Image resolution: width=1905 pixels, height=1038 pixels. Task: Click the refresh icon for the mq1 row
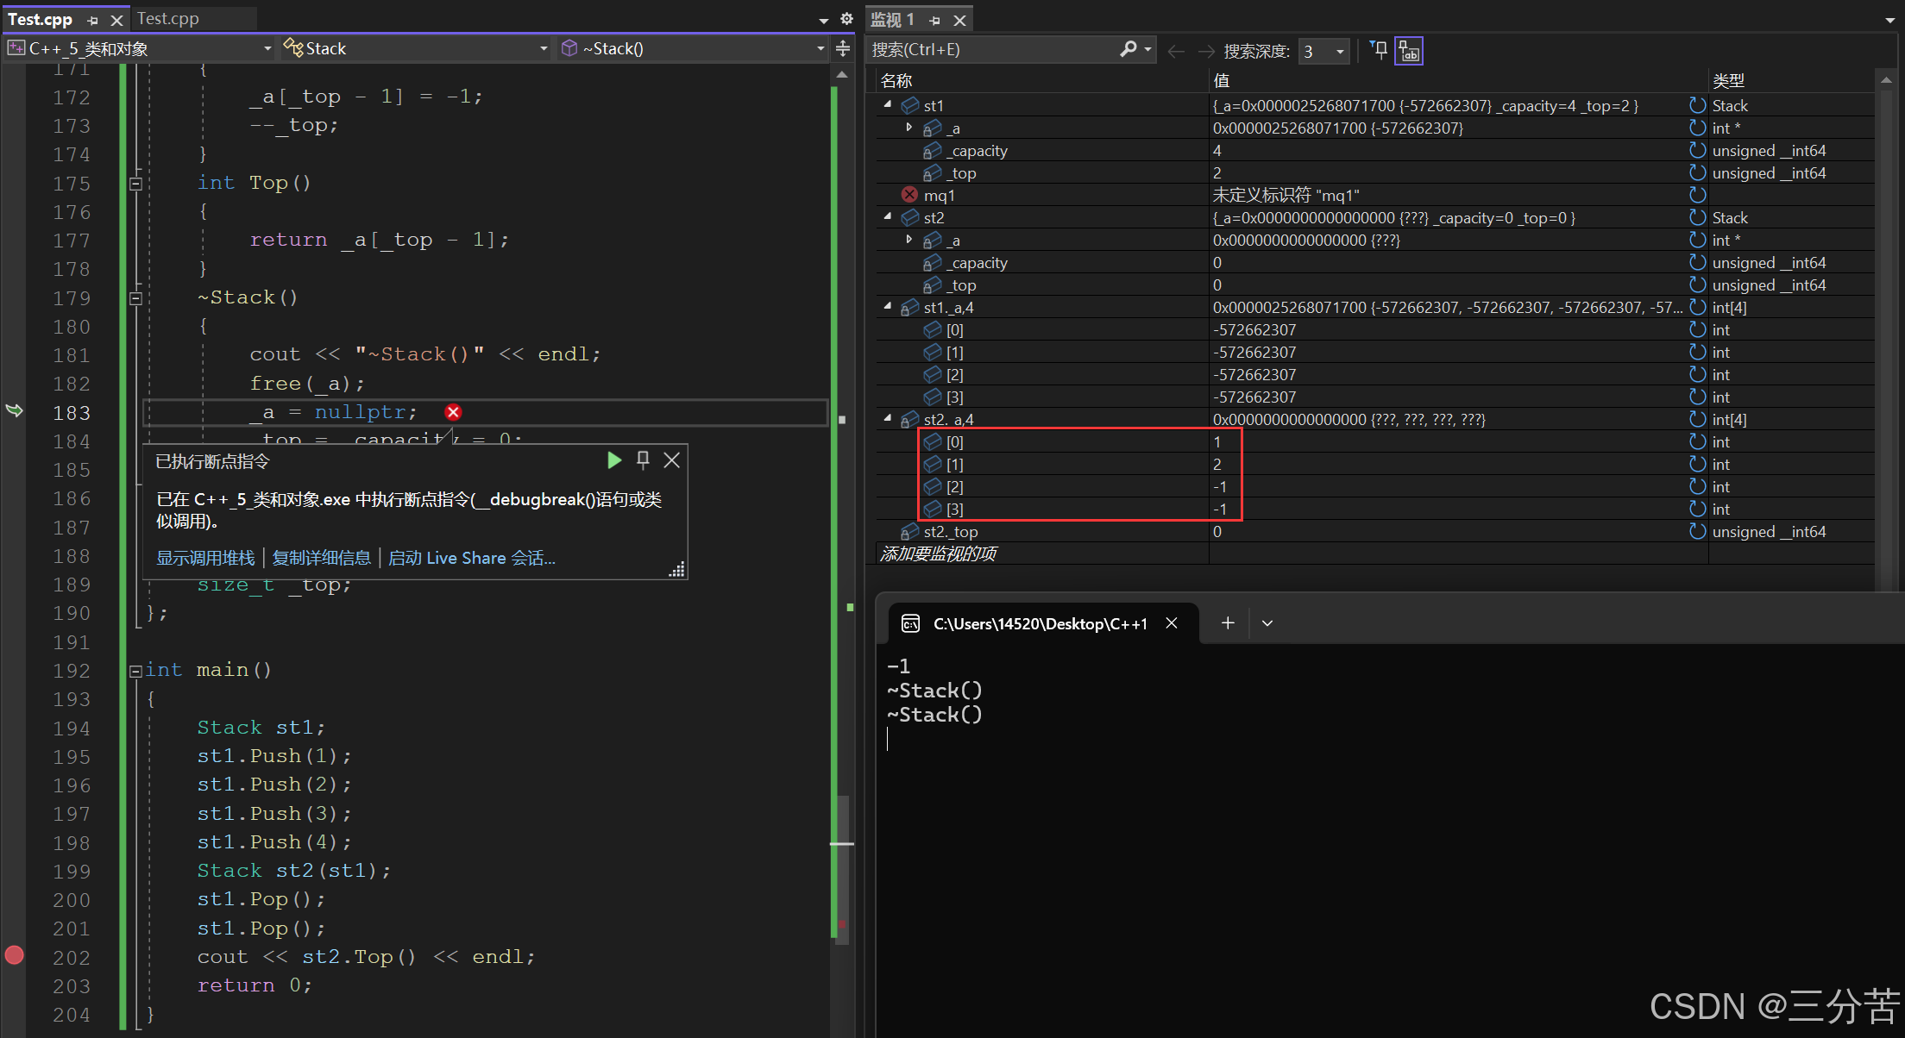[x=1697, y=196]
